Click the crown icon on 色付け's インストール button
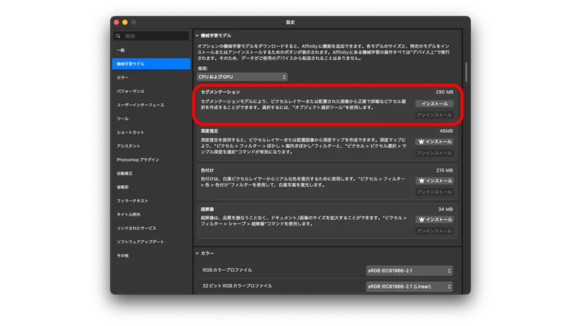Screen dimensions: 581x326 pos(420,180)
